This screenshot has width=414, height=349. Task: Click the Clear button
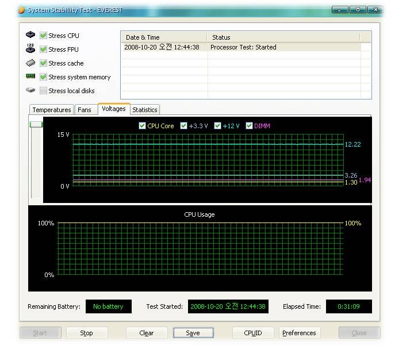[147, 333]
